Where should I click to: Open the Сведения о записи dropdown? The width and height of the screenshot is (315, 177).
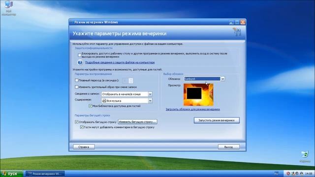pyautogui.click(x=150, y=94)
